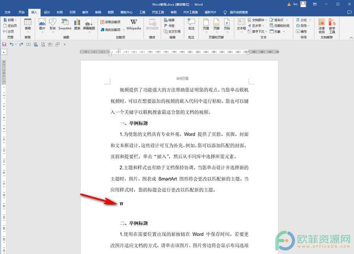This screenshot has width=354, height=254.
Task: Insert date and time (日期和时间)
Action: [280, 26]
